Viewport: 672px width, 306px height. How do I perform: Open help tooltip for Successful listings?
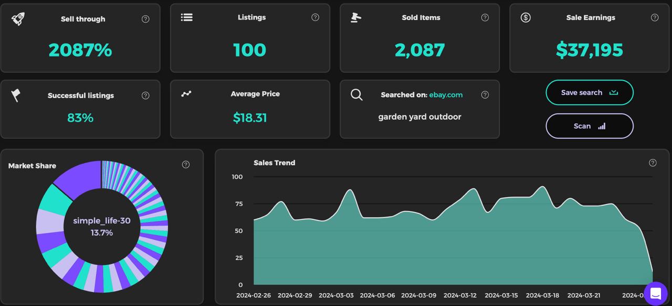tap(145, 96)
